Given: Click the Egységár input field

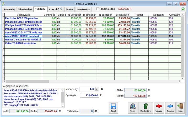Looking at the screenshot, I should (89, 95).
